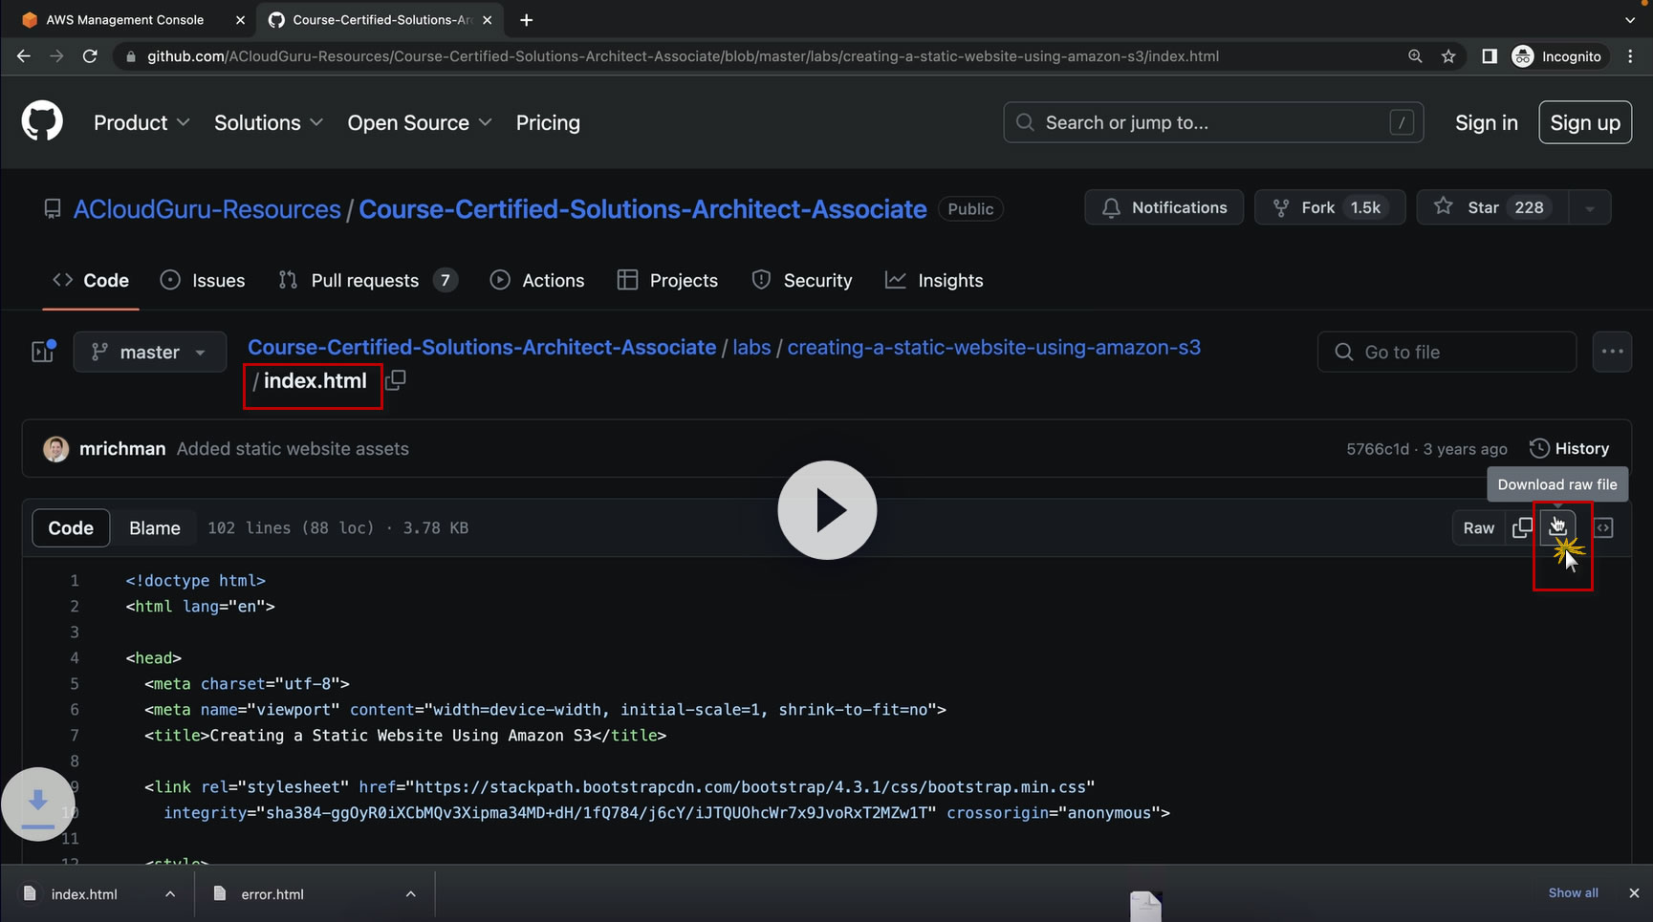This screenshot has width=1653, height=922.
Task: Open symbols panel icon
Action: 1603,527
